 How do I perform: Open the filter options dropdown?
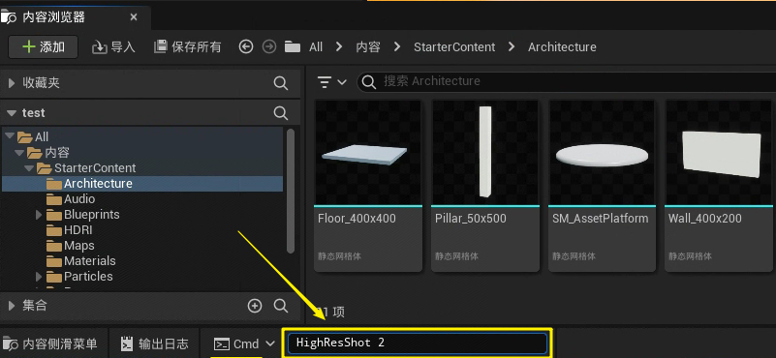tap(331, 81)
